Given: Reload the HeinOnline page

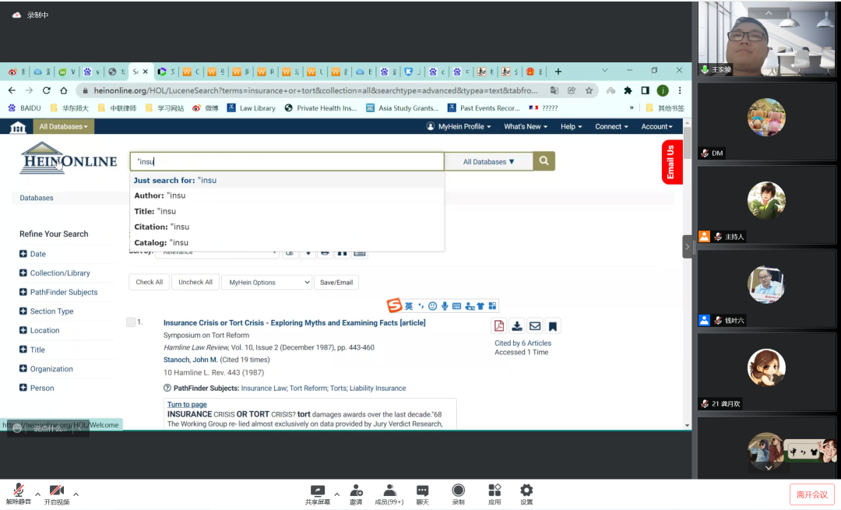Looking at the screenshot, I should pyautogui.click(x=47, y=90).
